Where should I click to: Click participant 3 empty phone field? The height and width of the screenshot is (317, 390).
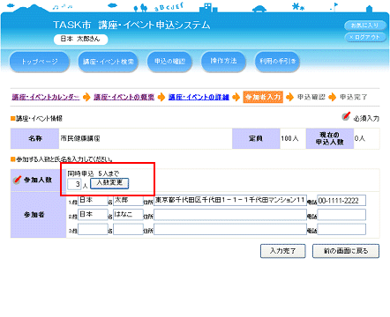tap(341, 229)
